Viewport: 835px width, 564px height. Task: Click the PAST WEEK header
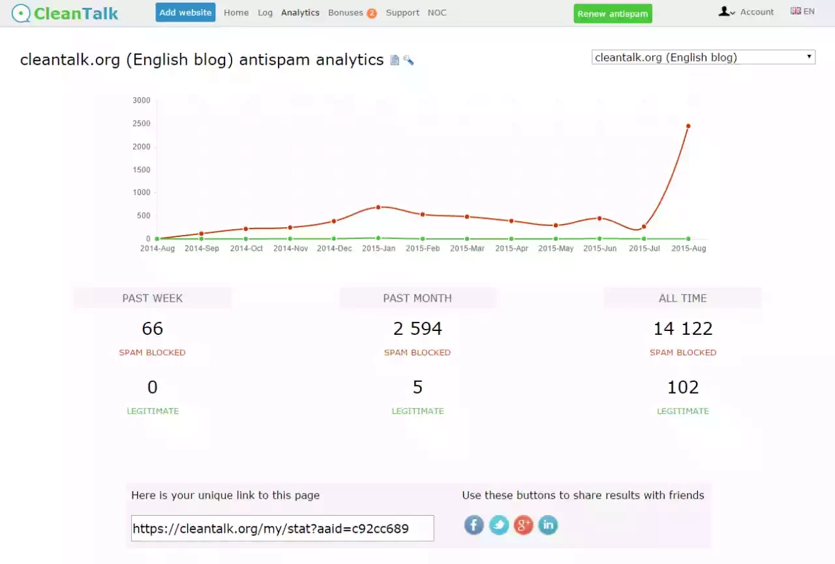click(153, 298)
